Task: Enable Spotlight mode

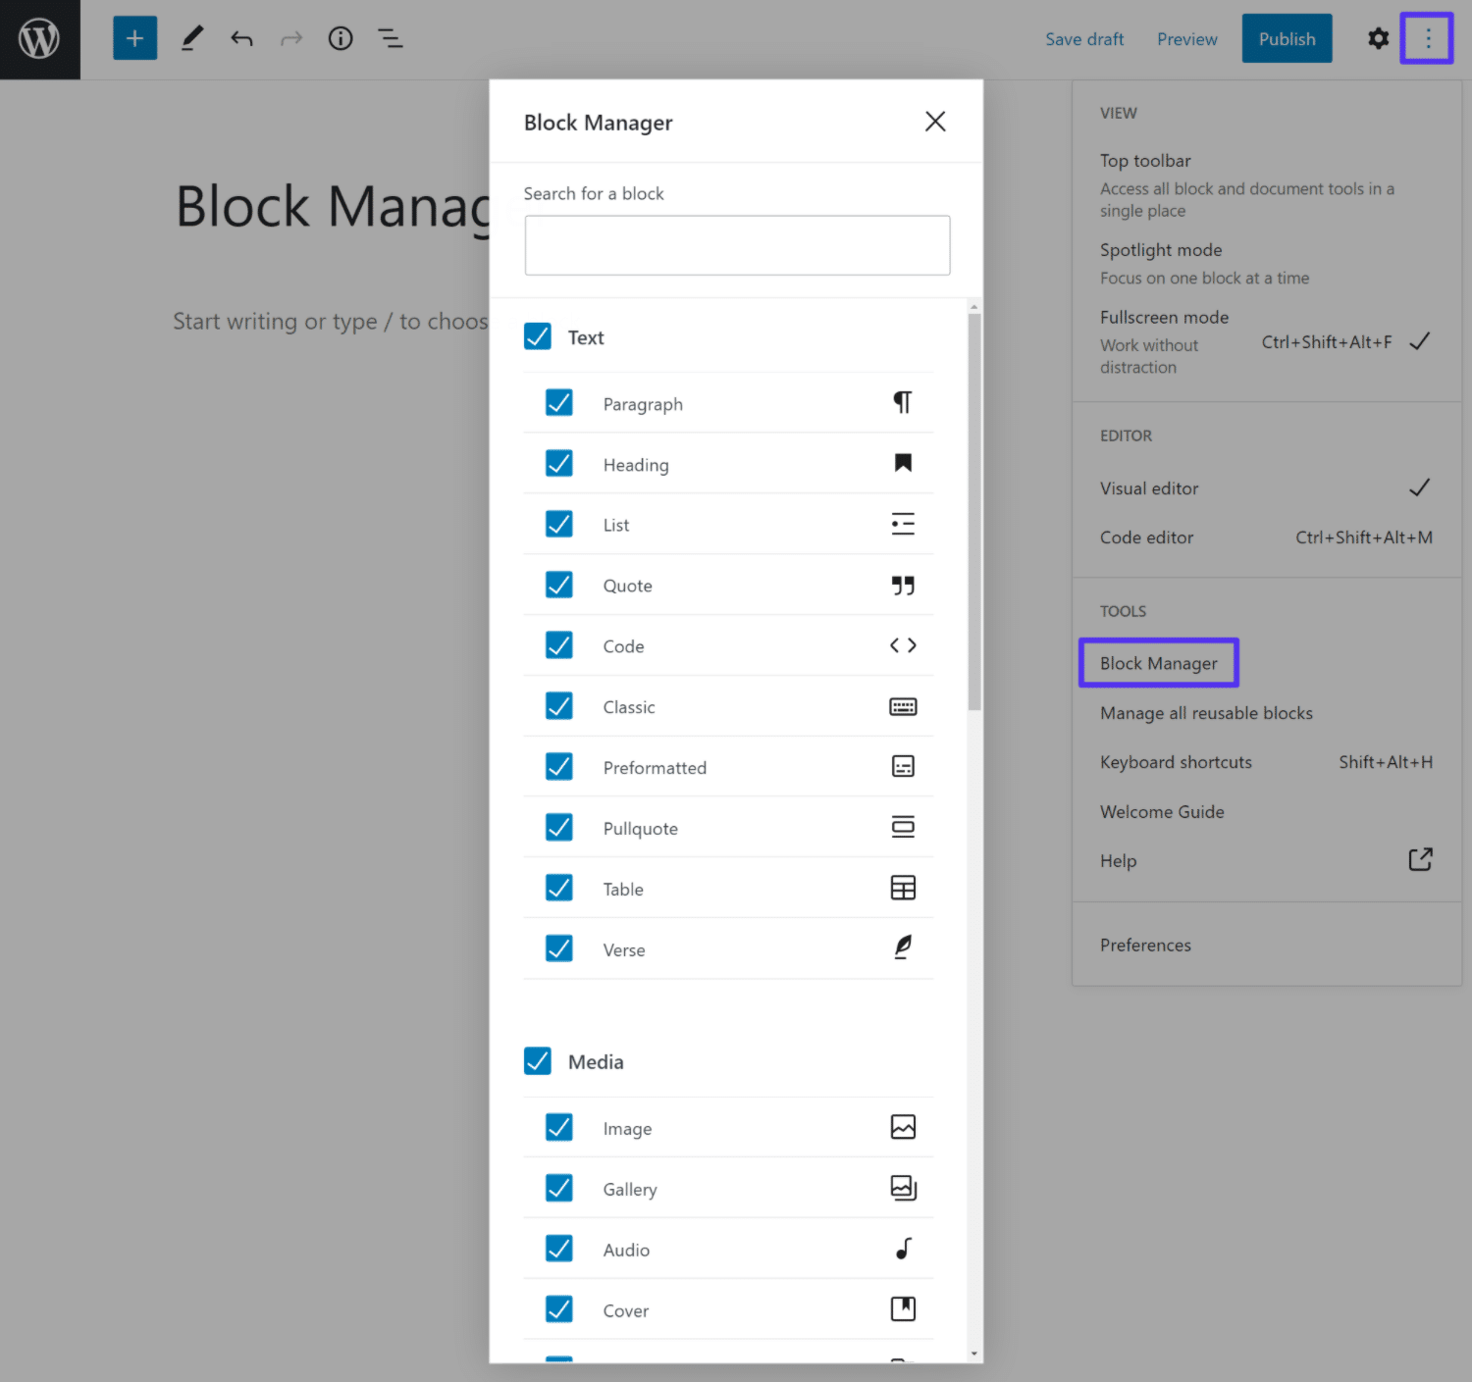Action: click(1161, 250)
